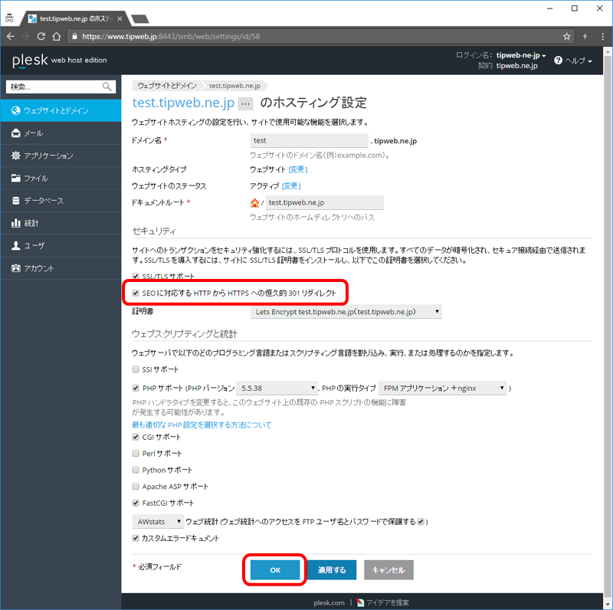The height and width of the screenshot is (610, 613).
Task: Enable Perl サポート checkbox
Action: pos(136,453)
